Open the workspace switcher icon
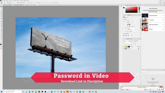165x93 pixels. click(x=161, y=3)
